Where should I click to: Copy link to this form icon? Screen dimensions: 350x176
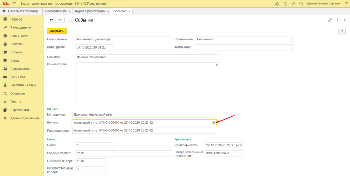[330, 20]
